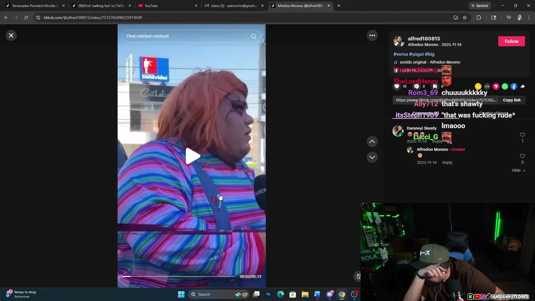Go to next video with down chevron
The width and height of the screenshot is (535, 301).
372,157
